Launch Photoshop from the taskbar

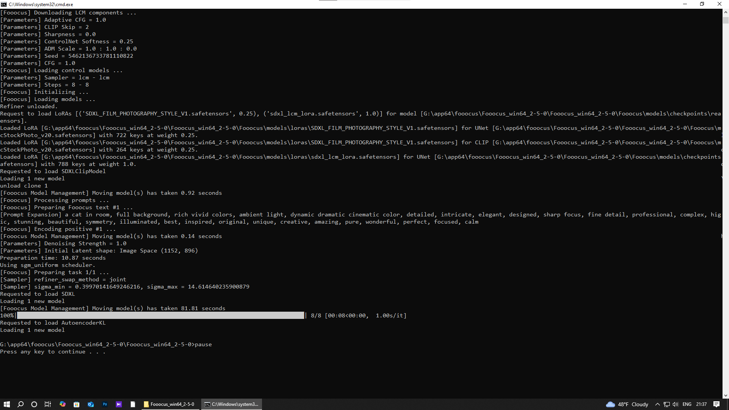click(105, 404)
